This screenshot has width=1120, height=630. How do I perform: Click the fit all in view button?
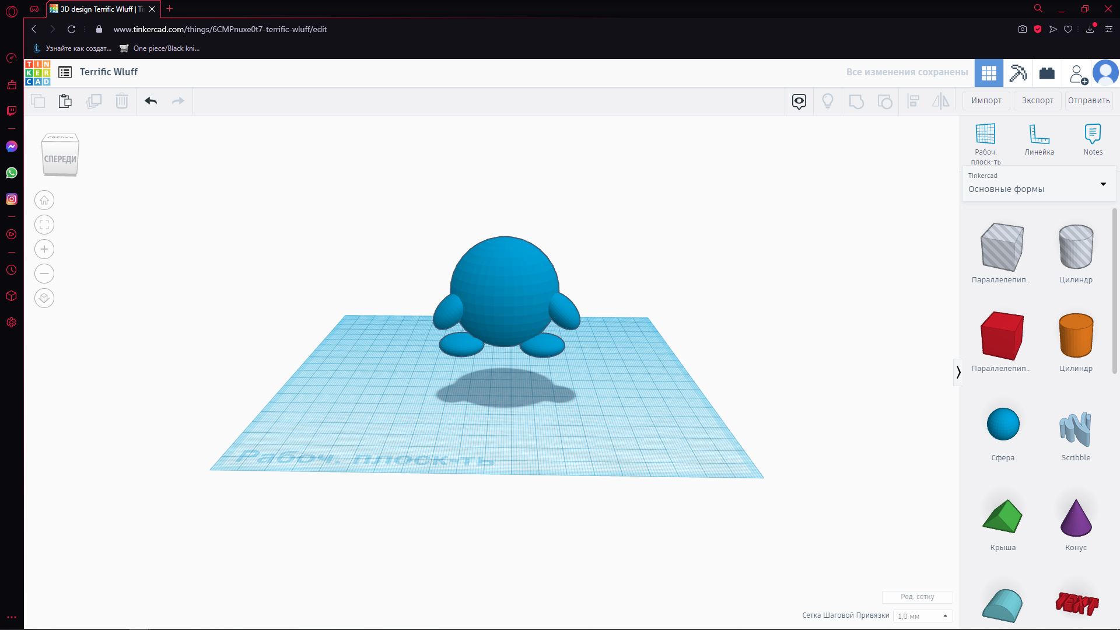point(44,225)
